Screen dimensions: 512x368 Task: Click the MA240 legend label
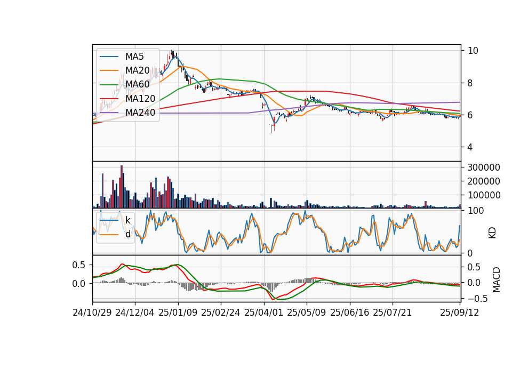(x=140, y=113)
